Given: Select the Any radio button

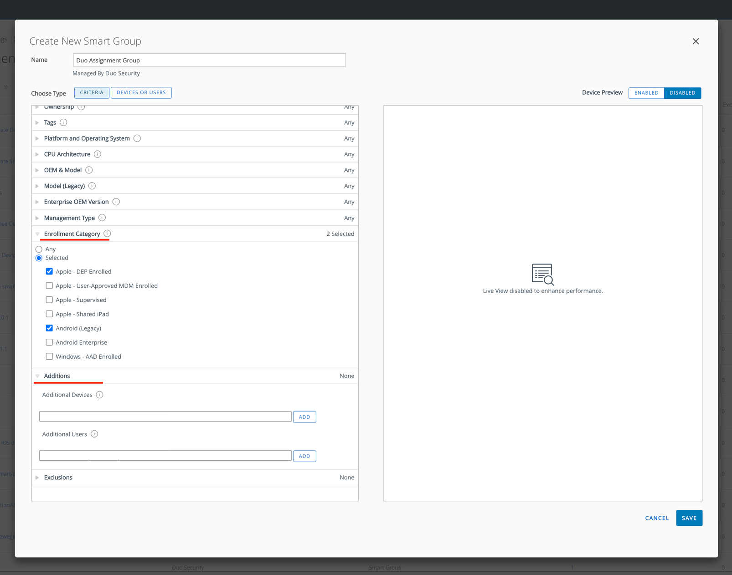Looking at the screenshot, I should pos(39,249).
